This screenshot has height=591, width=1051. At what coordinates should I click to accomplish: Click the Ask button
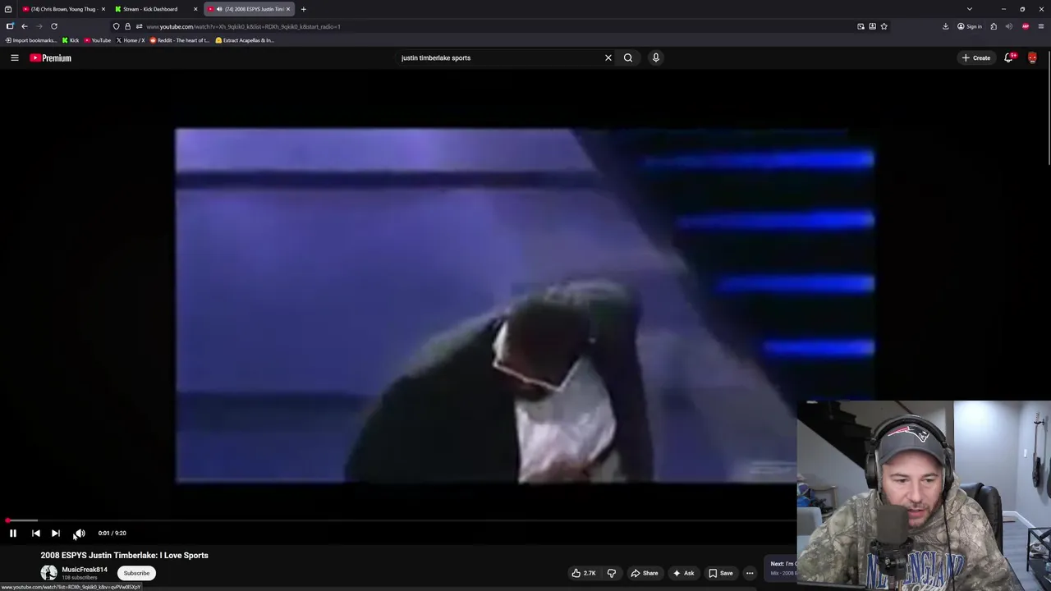[x=683, y=573]
